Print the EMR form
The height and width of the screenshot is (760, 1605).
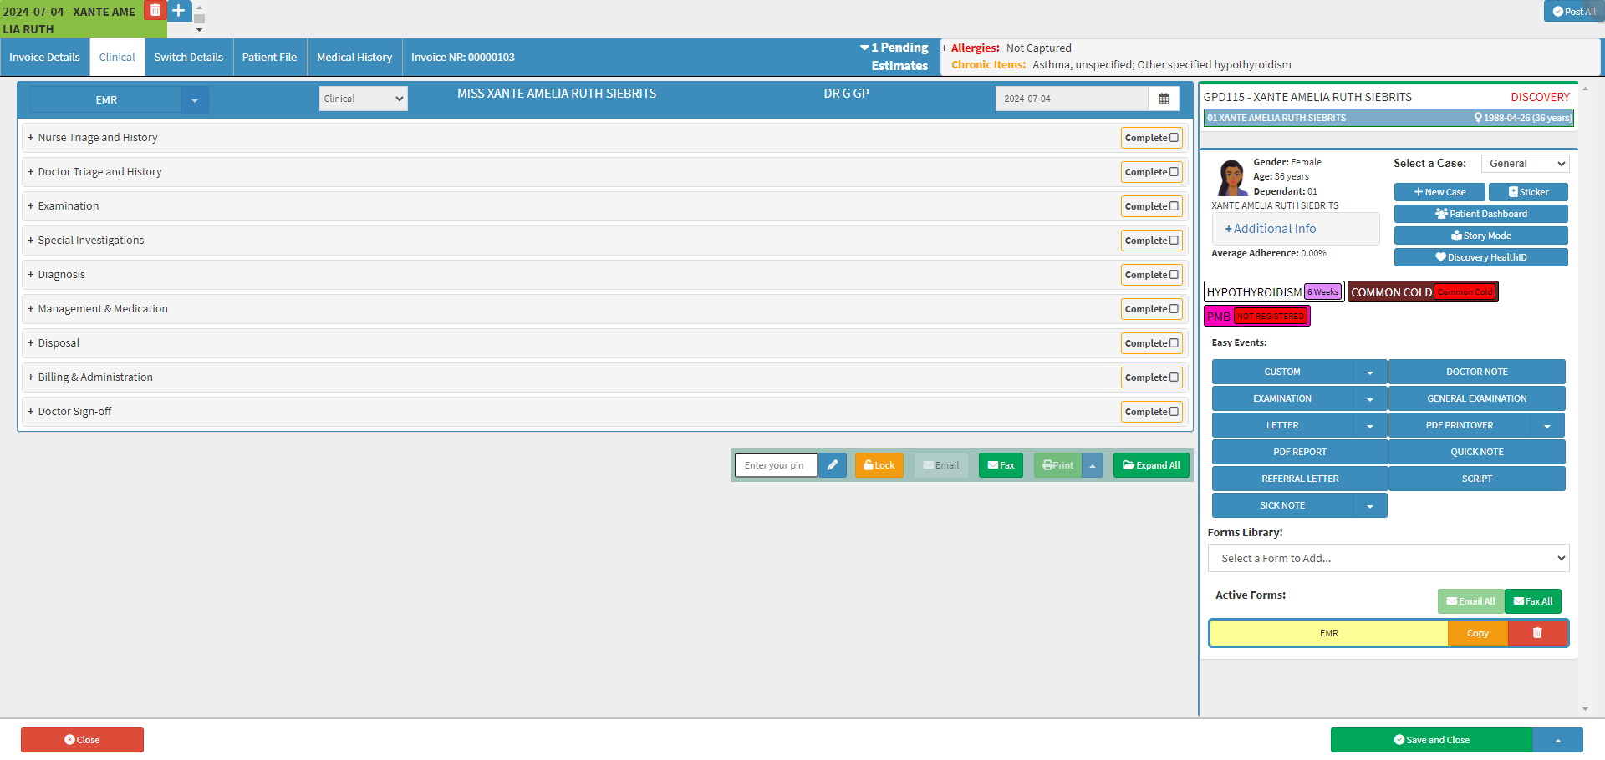1058,465
